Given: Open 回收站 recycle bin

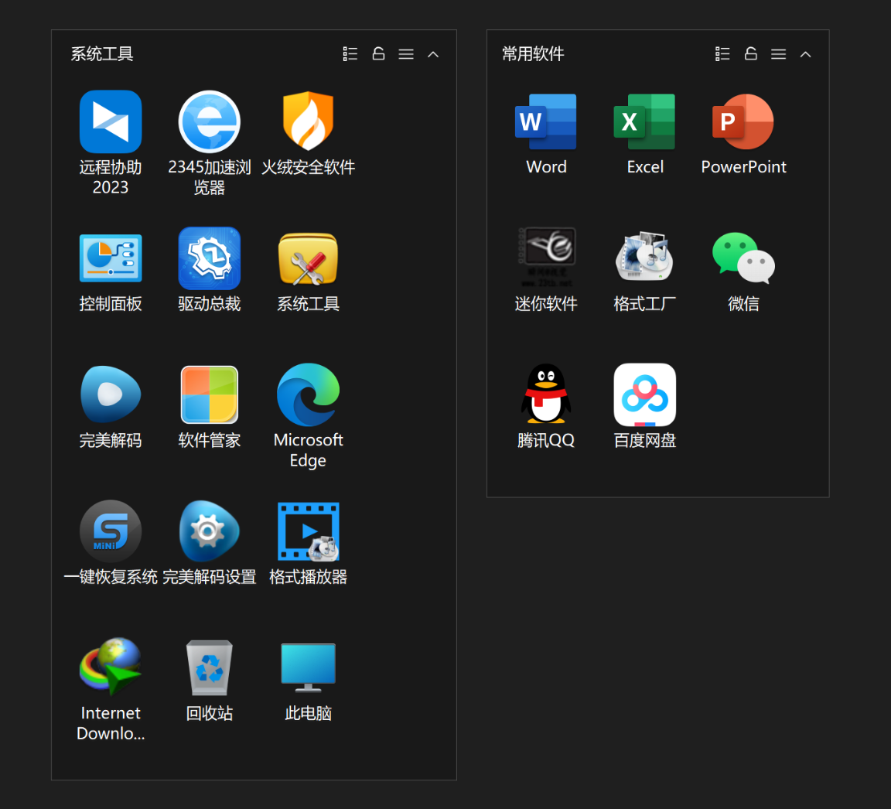Looking at the screenshot, I should [x=209, y=668].
